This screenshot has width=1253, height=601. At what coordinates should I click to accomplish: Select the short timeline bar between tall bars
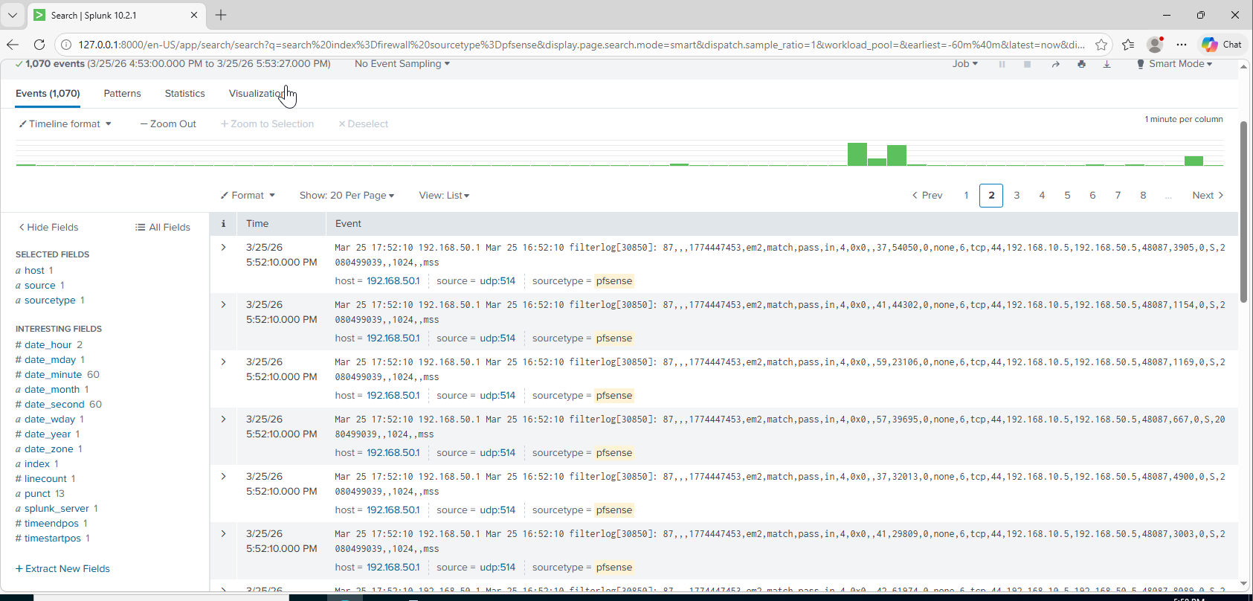coord(877,161)
